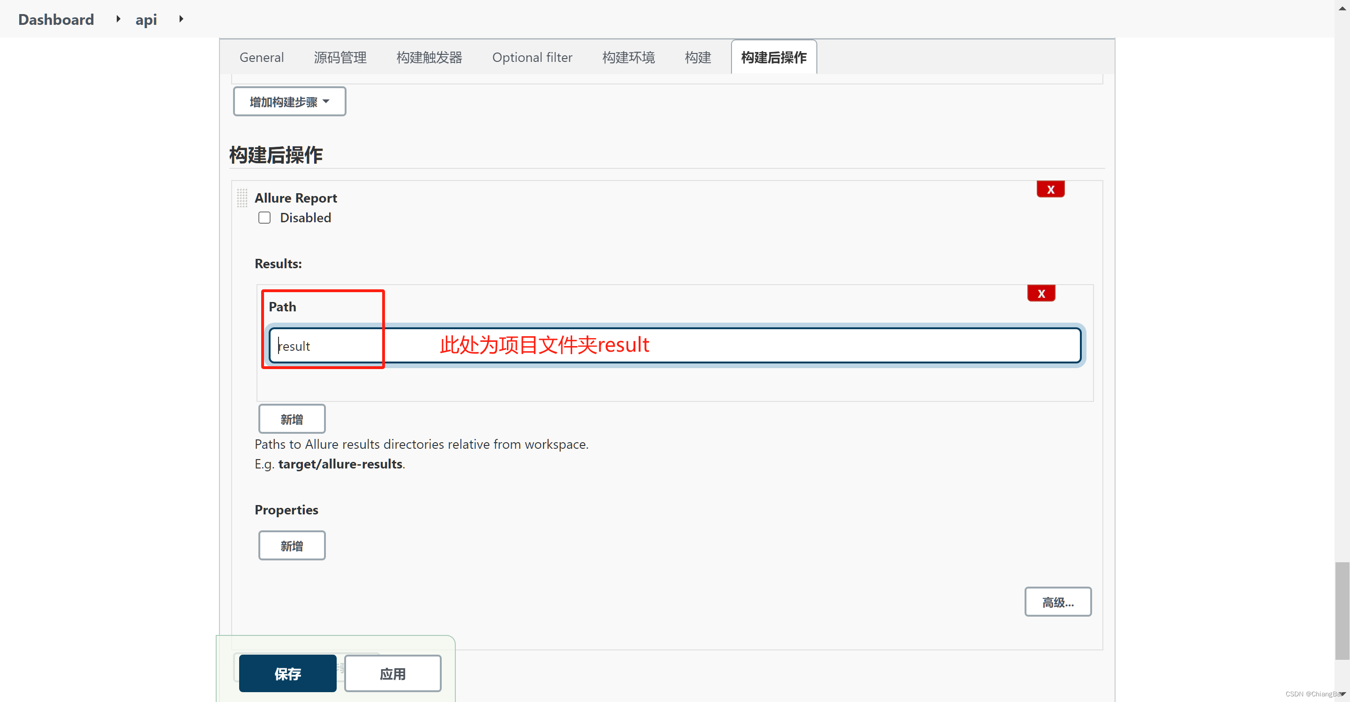Screen dimensions: 1350x702
Task: Expand the arrow after the Dashboard breadcrumb
Action: (119, 19)
